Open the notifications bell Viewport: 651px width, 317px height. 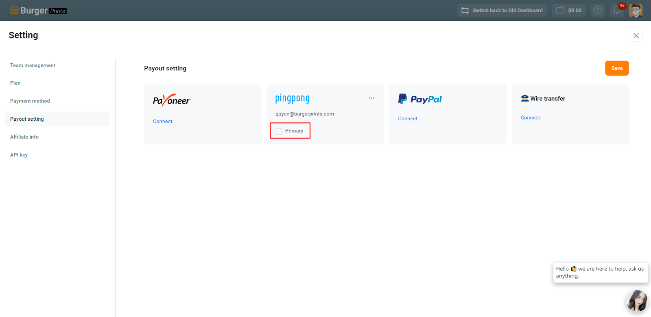tap(617, 11)
